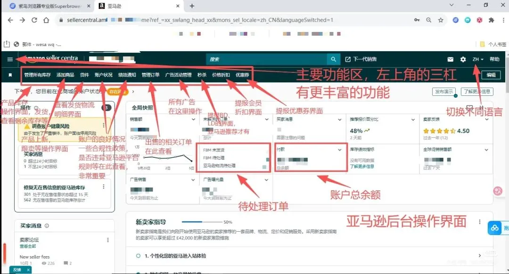Screen dimensions: 509x274
Task: Open a new browser tab with plus
Action: (192, 6)
